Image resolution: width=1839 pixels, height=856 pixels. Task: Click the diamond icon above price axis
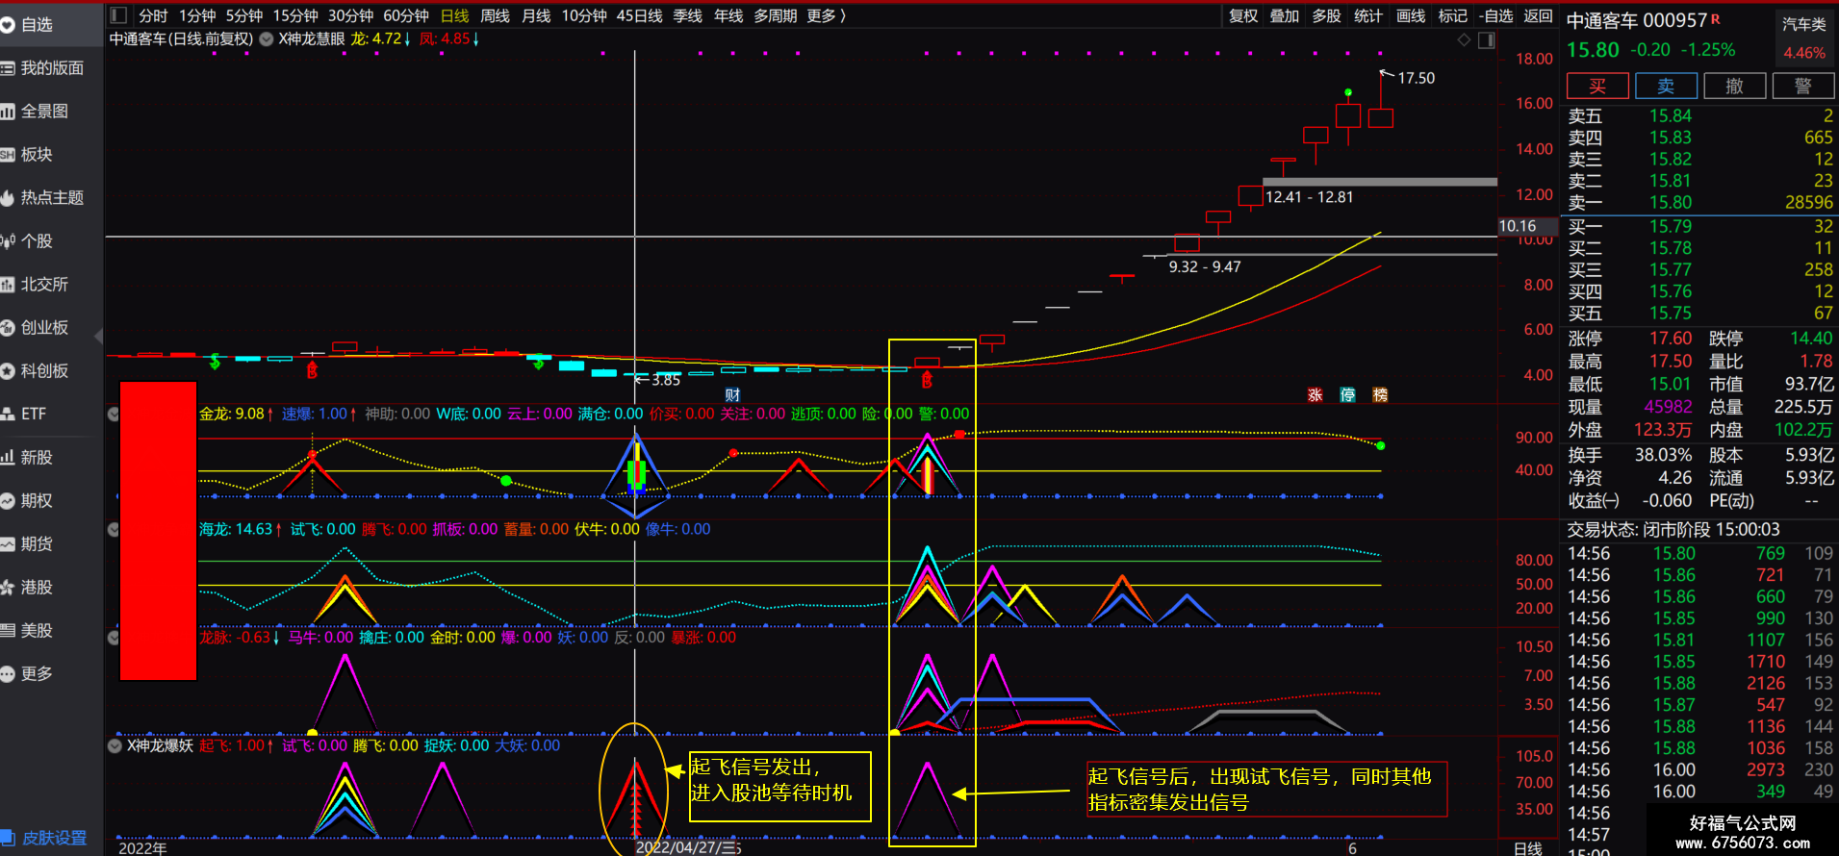[x=1464, y=39]
